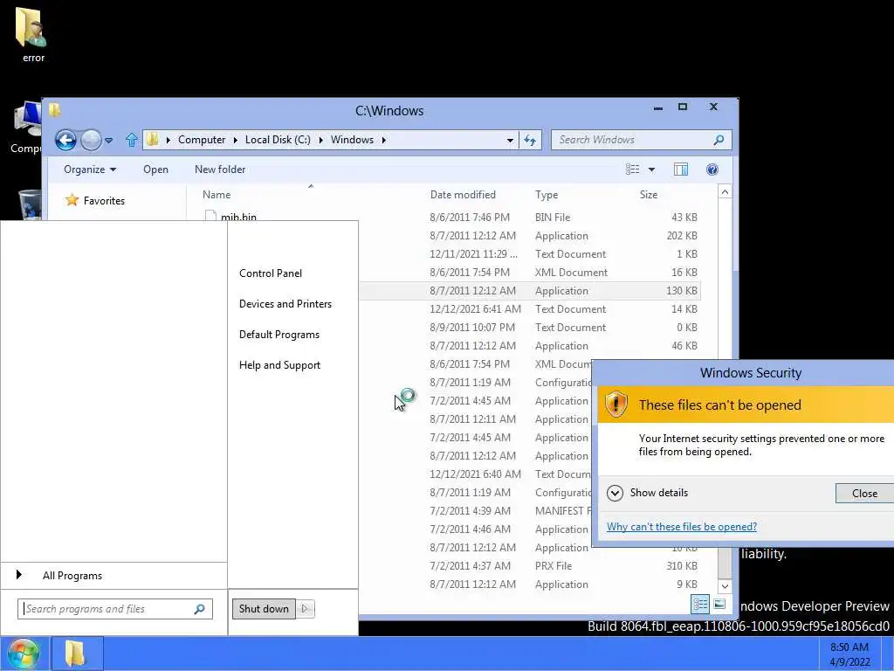This screenshot has width=894, height=671.
Task: Click Windows breadcrumb segment
Action: pyautogui.click(x=353, y=140)
